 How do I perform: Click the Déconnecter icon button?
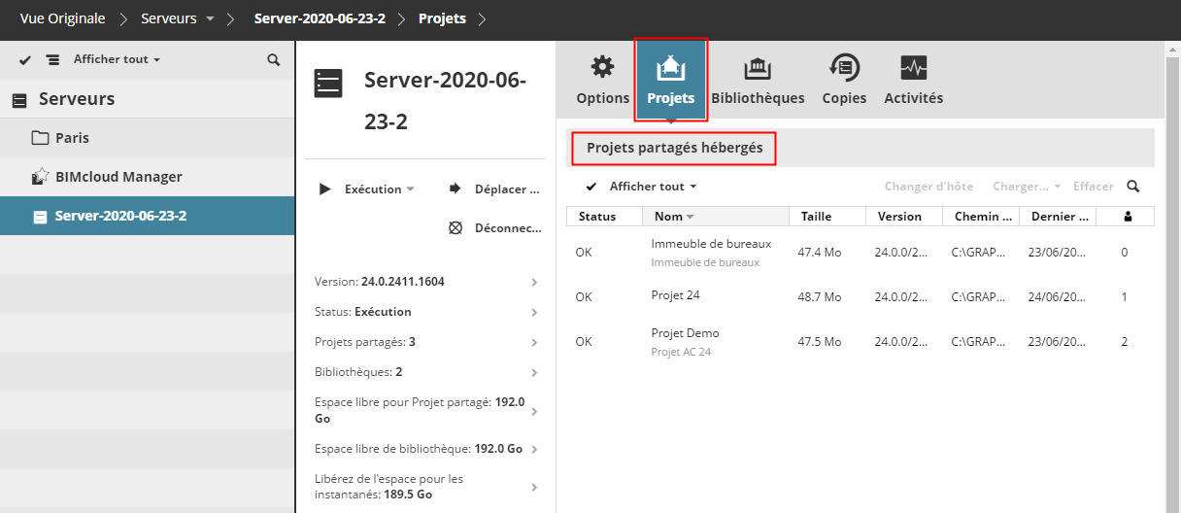coord(455,228)
